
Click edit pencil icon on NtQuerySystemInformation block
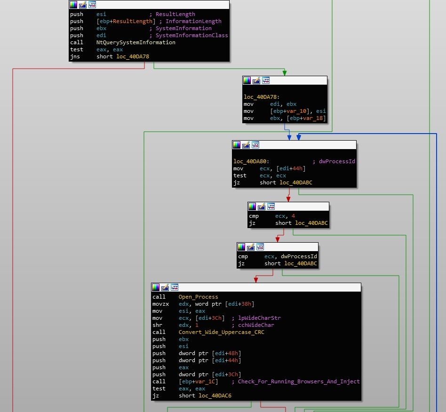pos(82,5)
